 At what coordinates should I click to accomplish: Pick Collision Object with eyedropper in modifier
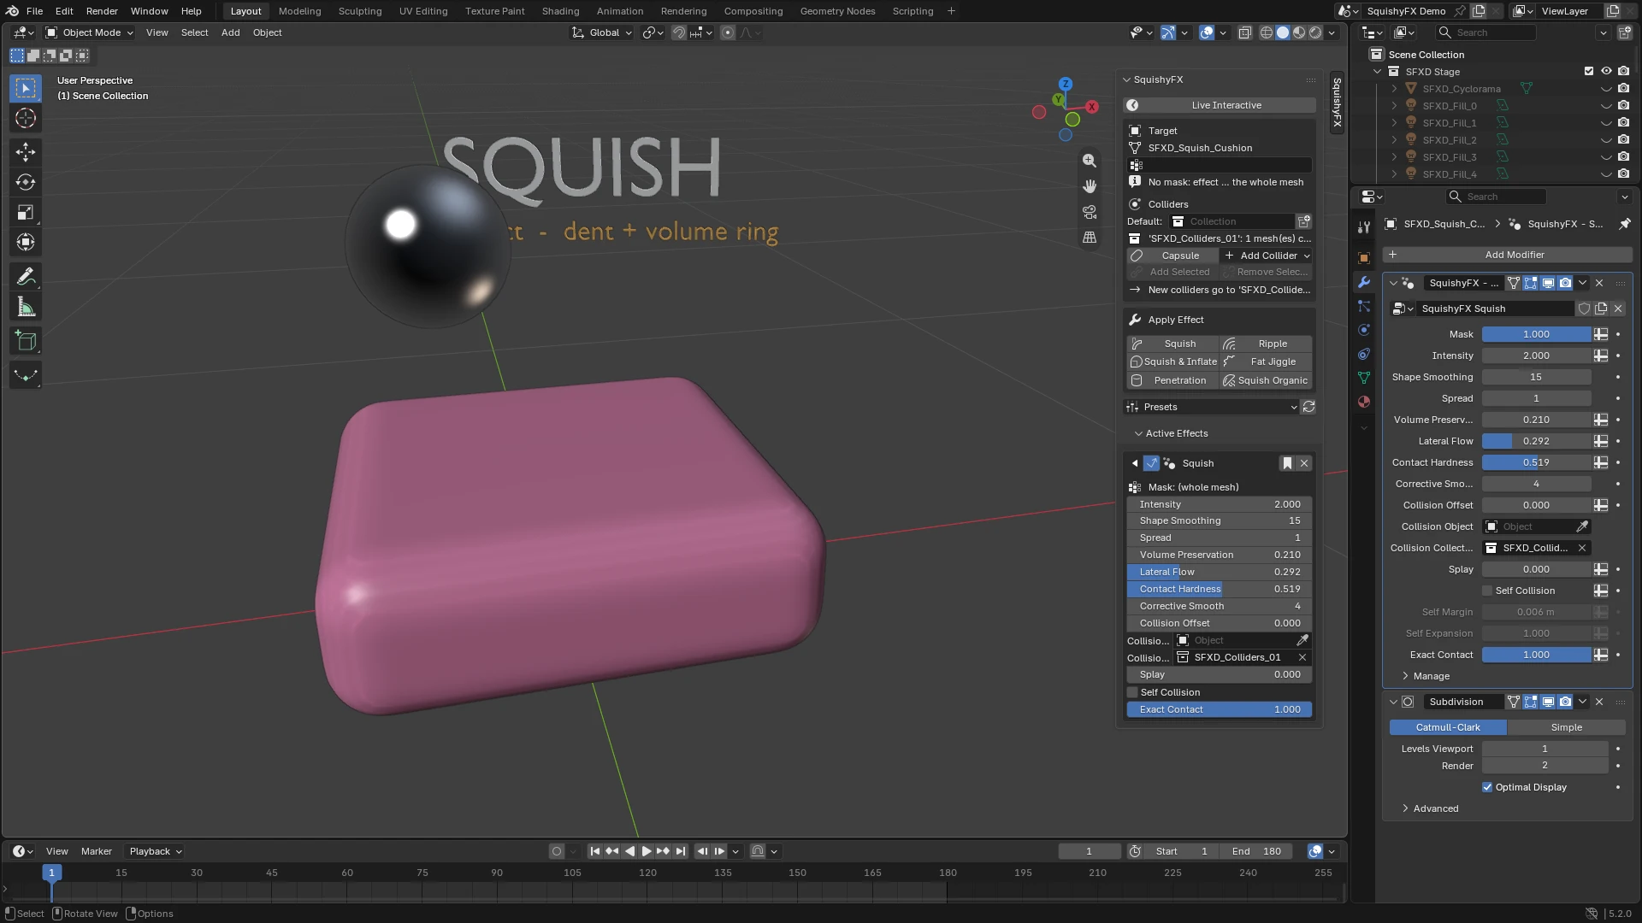[x=1582, y=526]
